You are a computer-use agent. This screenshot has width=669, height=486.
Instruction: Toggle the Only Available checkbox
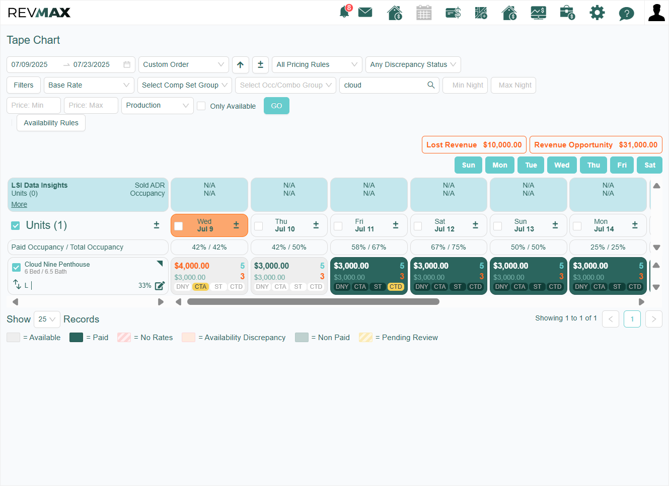point(201,106)
